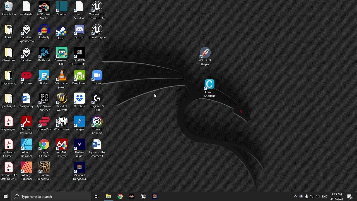This screenshot has height=201, width=357.
Task: Open the network status tray icon
Action: (x=312, y=197)
